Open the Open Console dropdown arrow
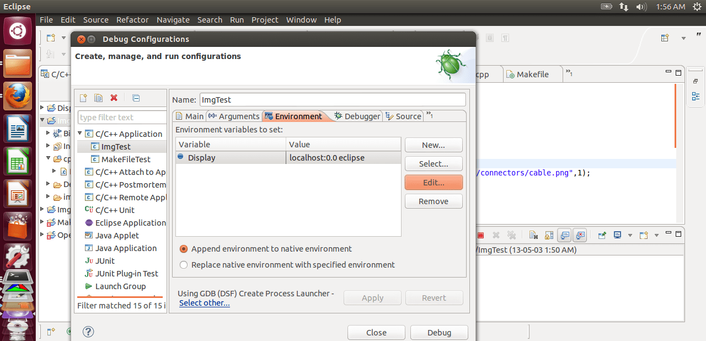The height and width of the screenshot is (341, 706). tap(656, 235)
